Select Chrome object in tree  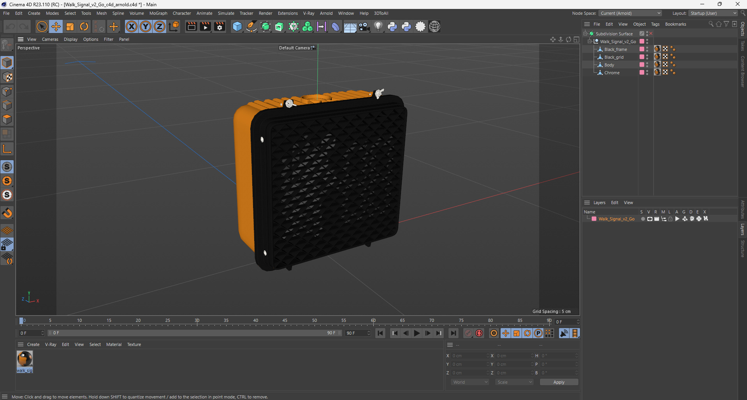[612, 73]
